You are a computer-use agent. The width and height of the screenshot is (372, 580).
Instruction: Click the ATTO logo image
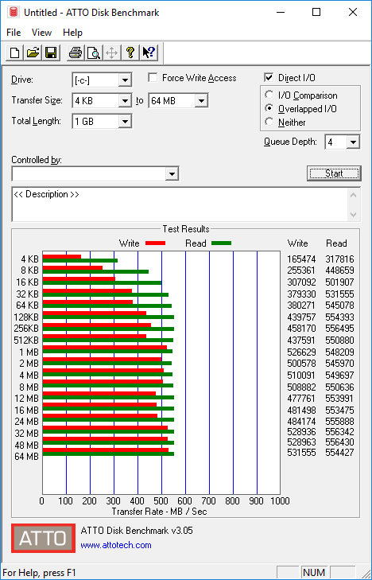pos(43,538)
